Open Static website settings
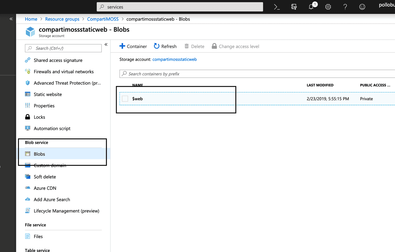The image size is (395, 252). tap(48, 94)
